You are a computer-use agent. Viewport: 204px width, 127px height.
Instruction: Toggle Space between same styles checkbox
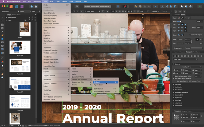(x=174, y=76)
